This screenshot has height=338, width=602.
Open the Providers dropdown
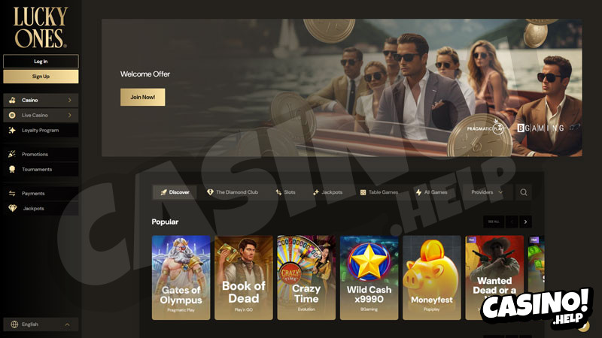point(487,192)
